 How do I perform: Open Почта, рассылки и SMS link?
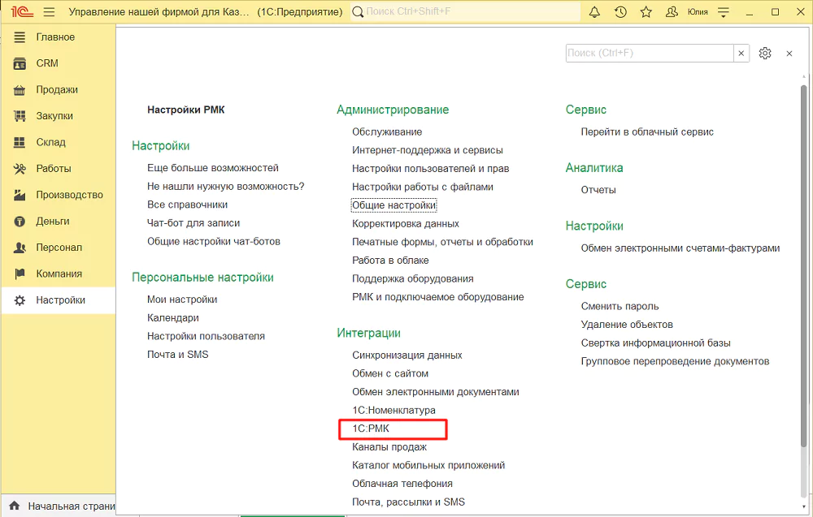409,502
